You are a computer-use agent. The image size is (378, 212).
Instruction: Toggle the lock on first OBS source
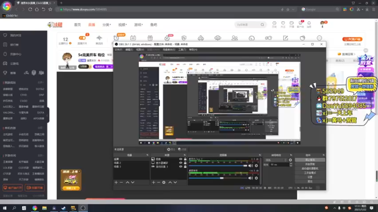(185, 159)
